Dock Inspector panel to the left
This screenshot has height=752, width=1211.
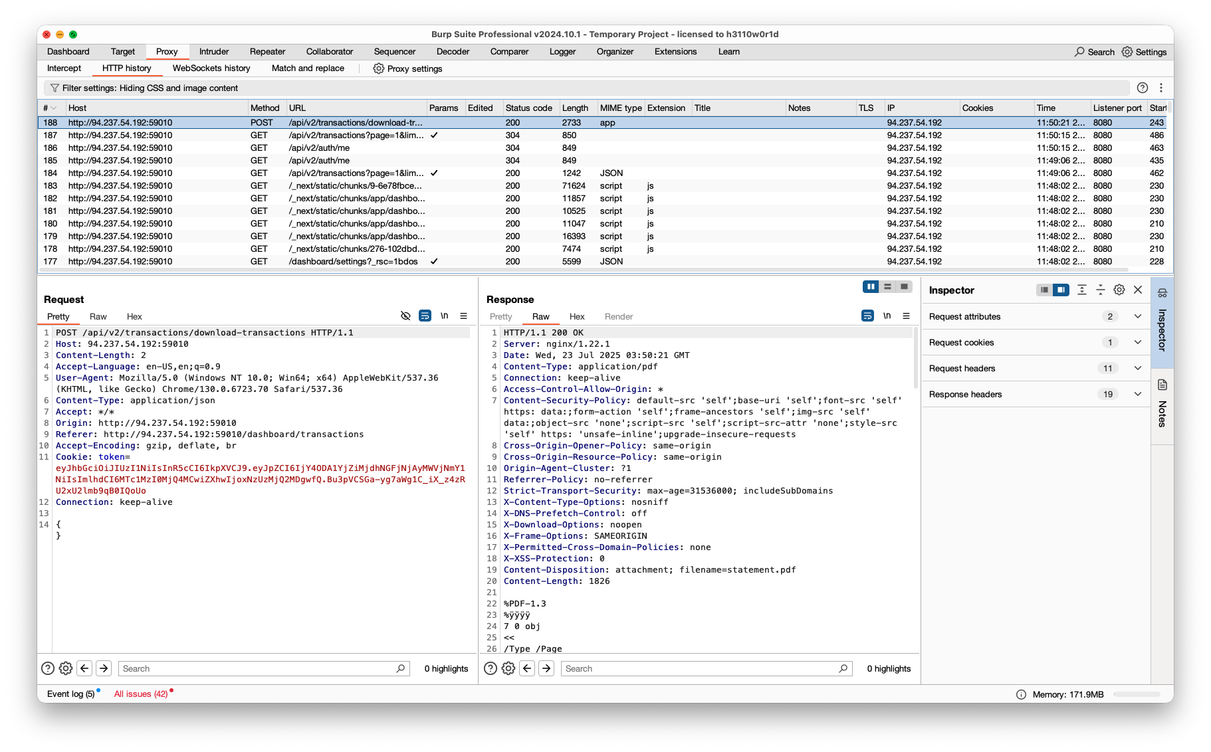(1045, 290)
